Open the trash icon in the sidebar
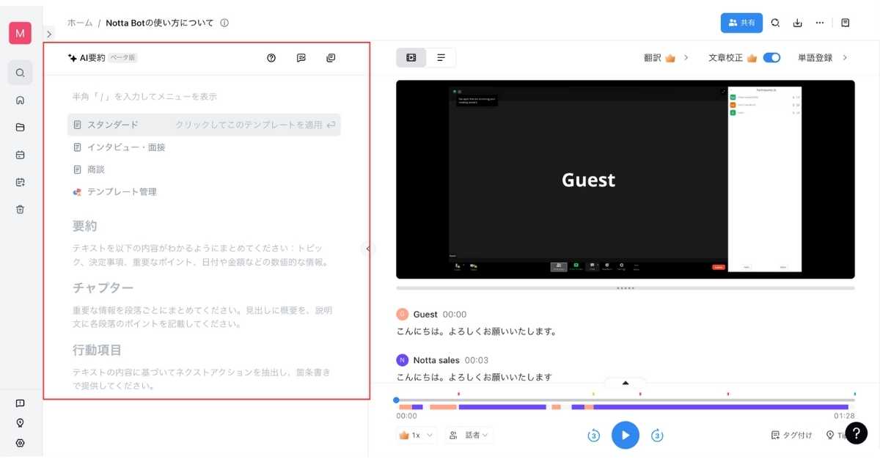Screen dimensions: 880x462 [x=21, y=209]
